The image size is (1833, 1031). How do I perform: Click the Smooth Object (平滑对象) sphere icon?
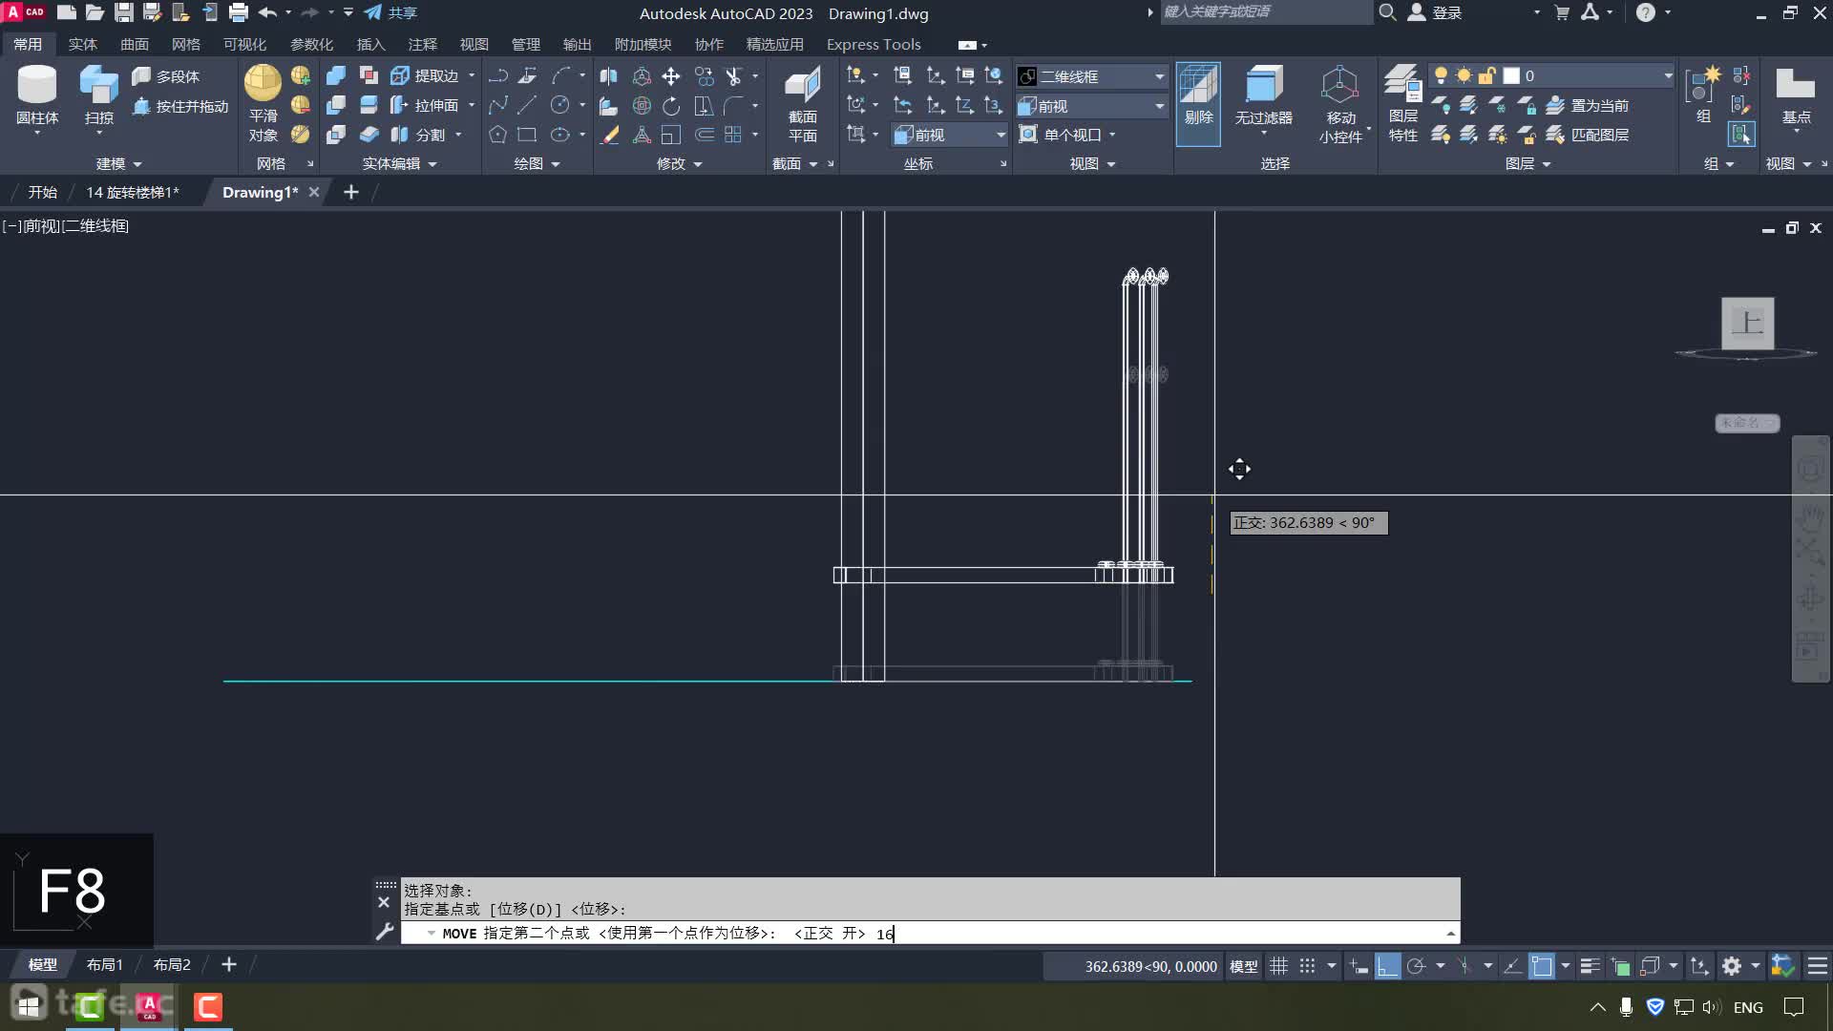click(x=263, y=83)
